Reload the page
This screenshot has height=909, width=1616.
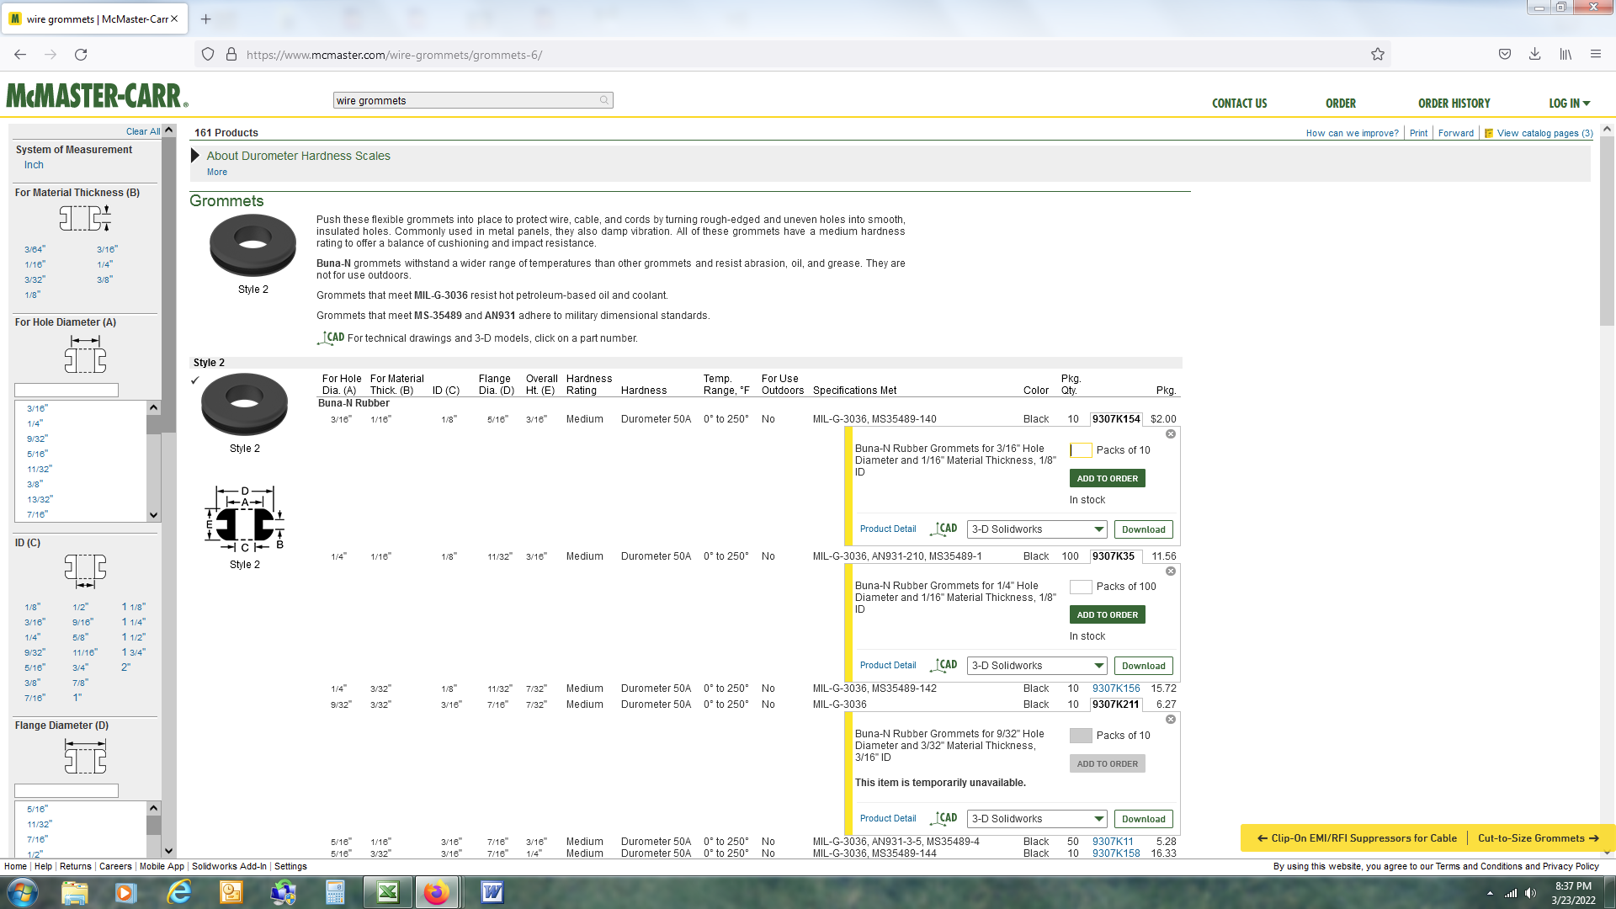coord(81,55)
